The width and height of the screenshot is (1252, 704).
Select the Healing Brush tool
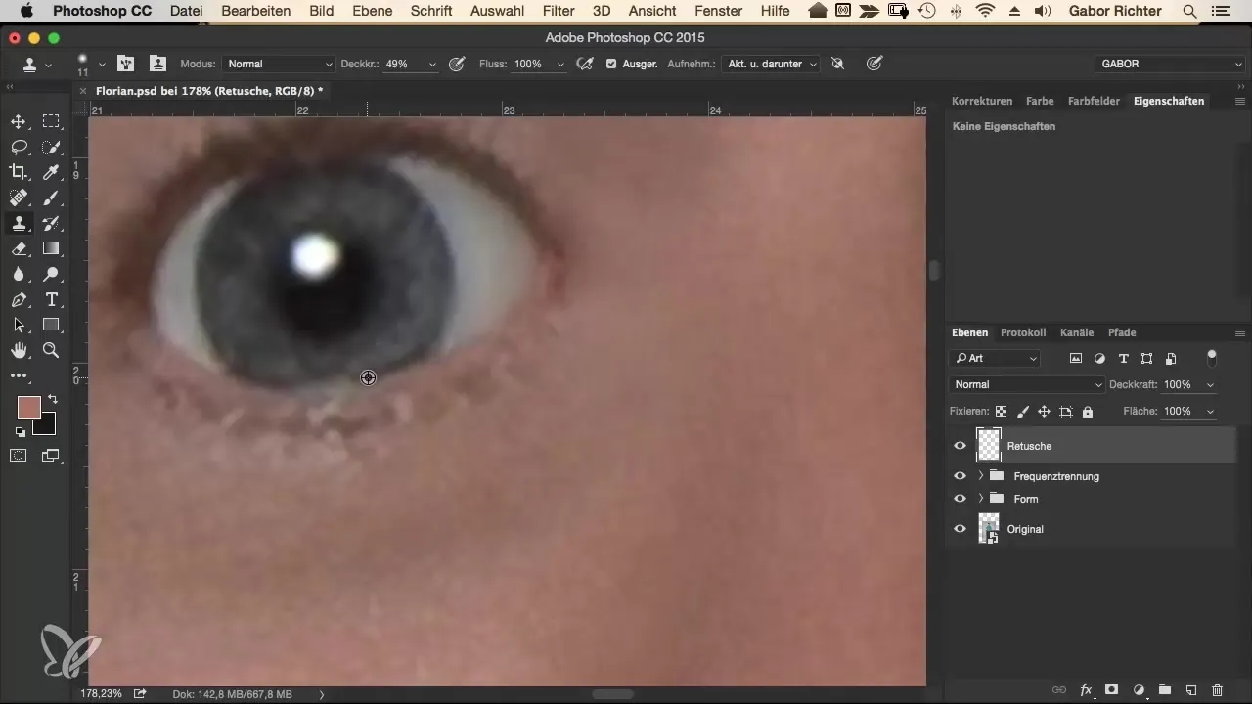click(x=19, y=198)
